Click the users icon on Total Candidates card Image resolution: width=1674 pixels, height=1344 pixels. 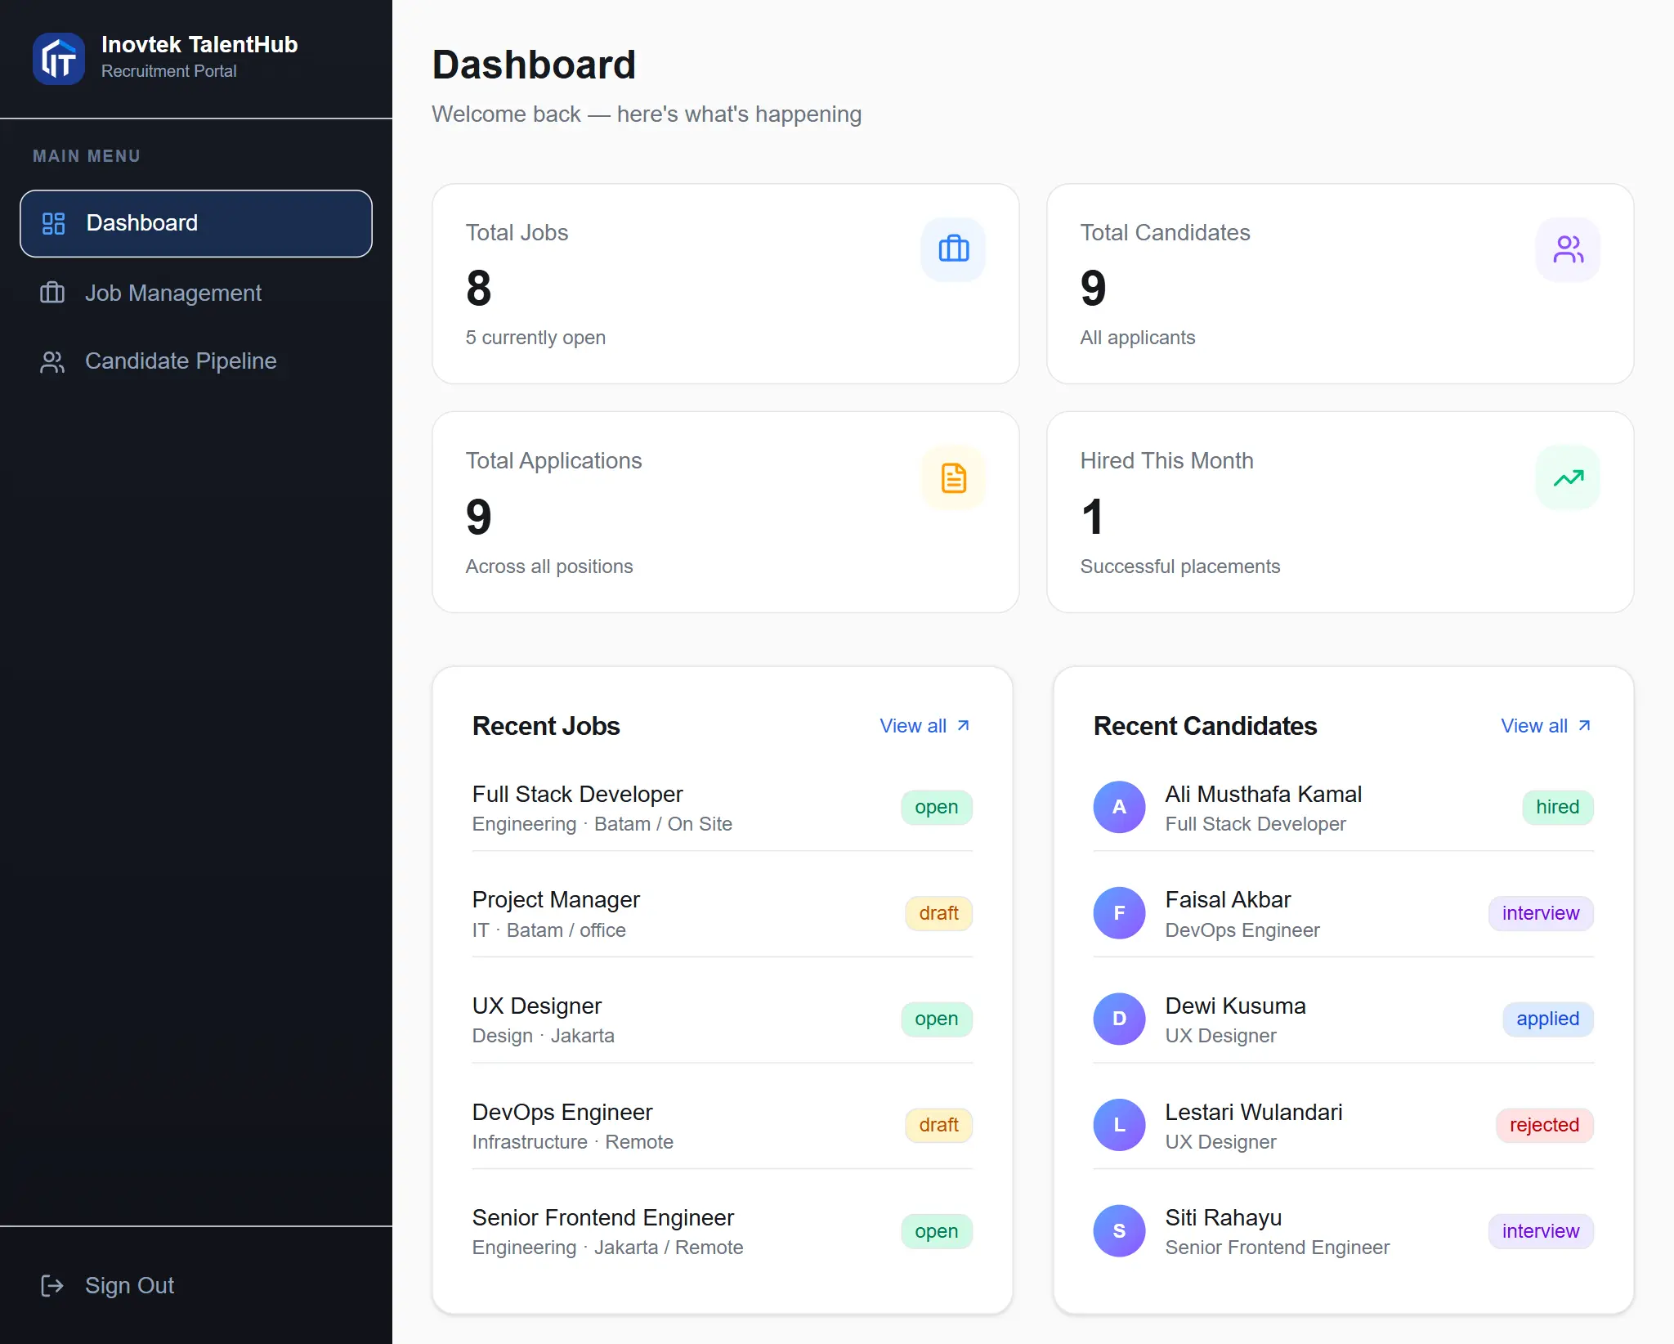[x=1568, y=249]
